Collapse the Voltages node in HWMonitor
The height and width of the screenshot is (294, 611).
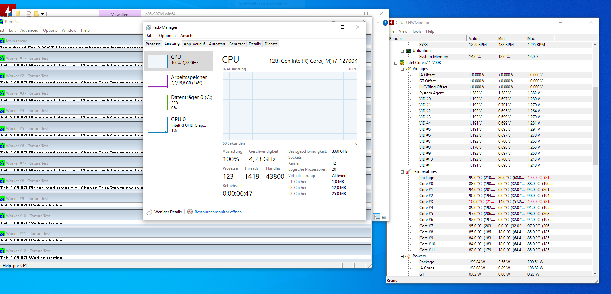[x=402, y=69]
